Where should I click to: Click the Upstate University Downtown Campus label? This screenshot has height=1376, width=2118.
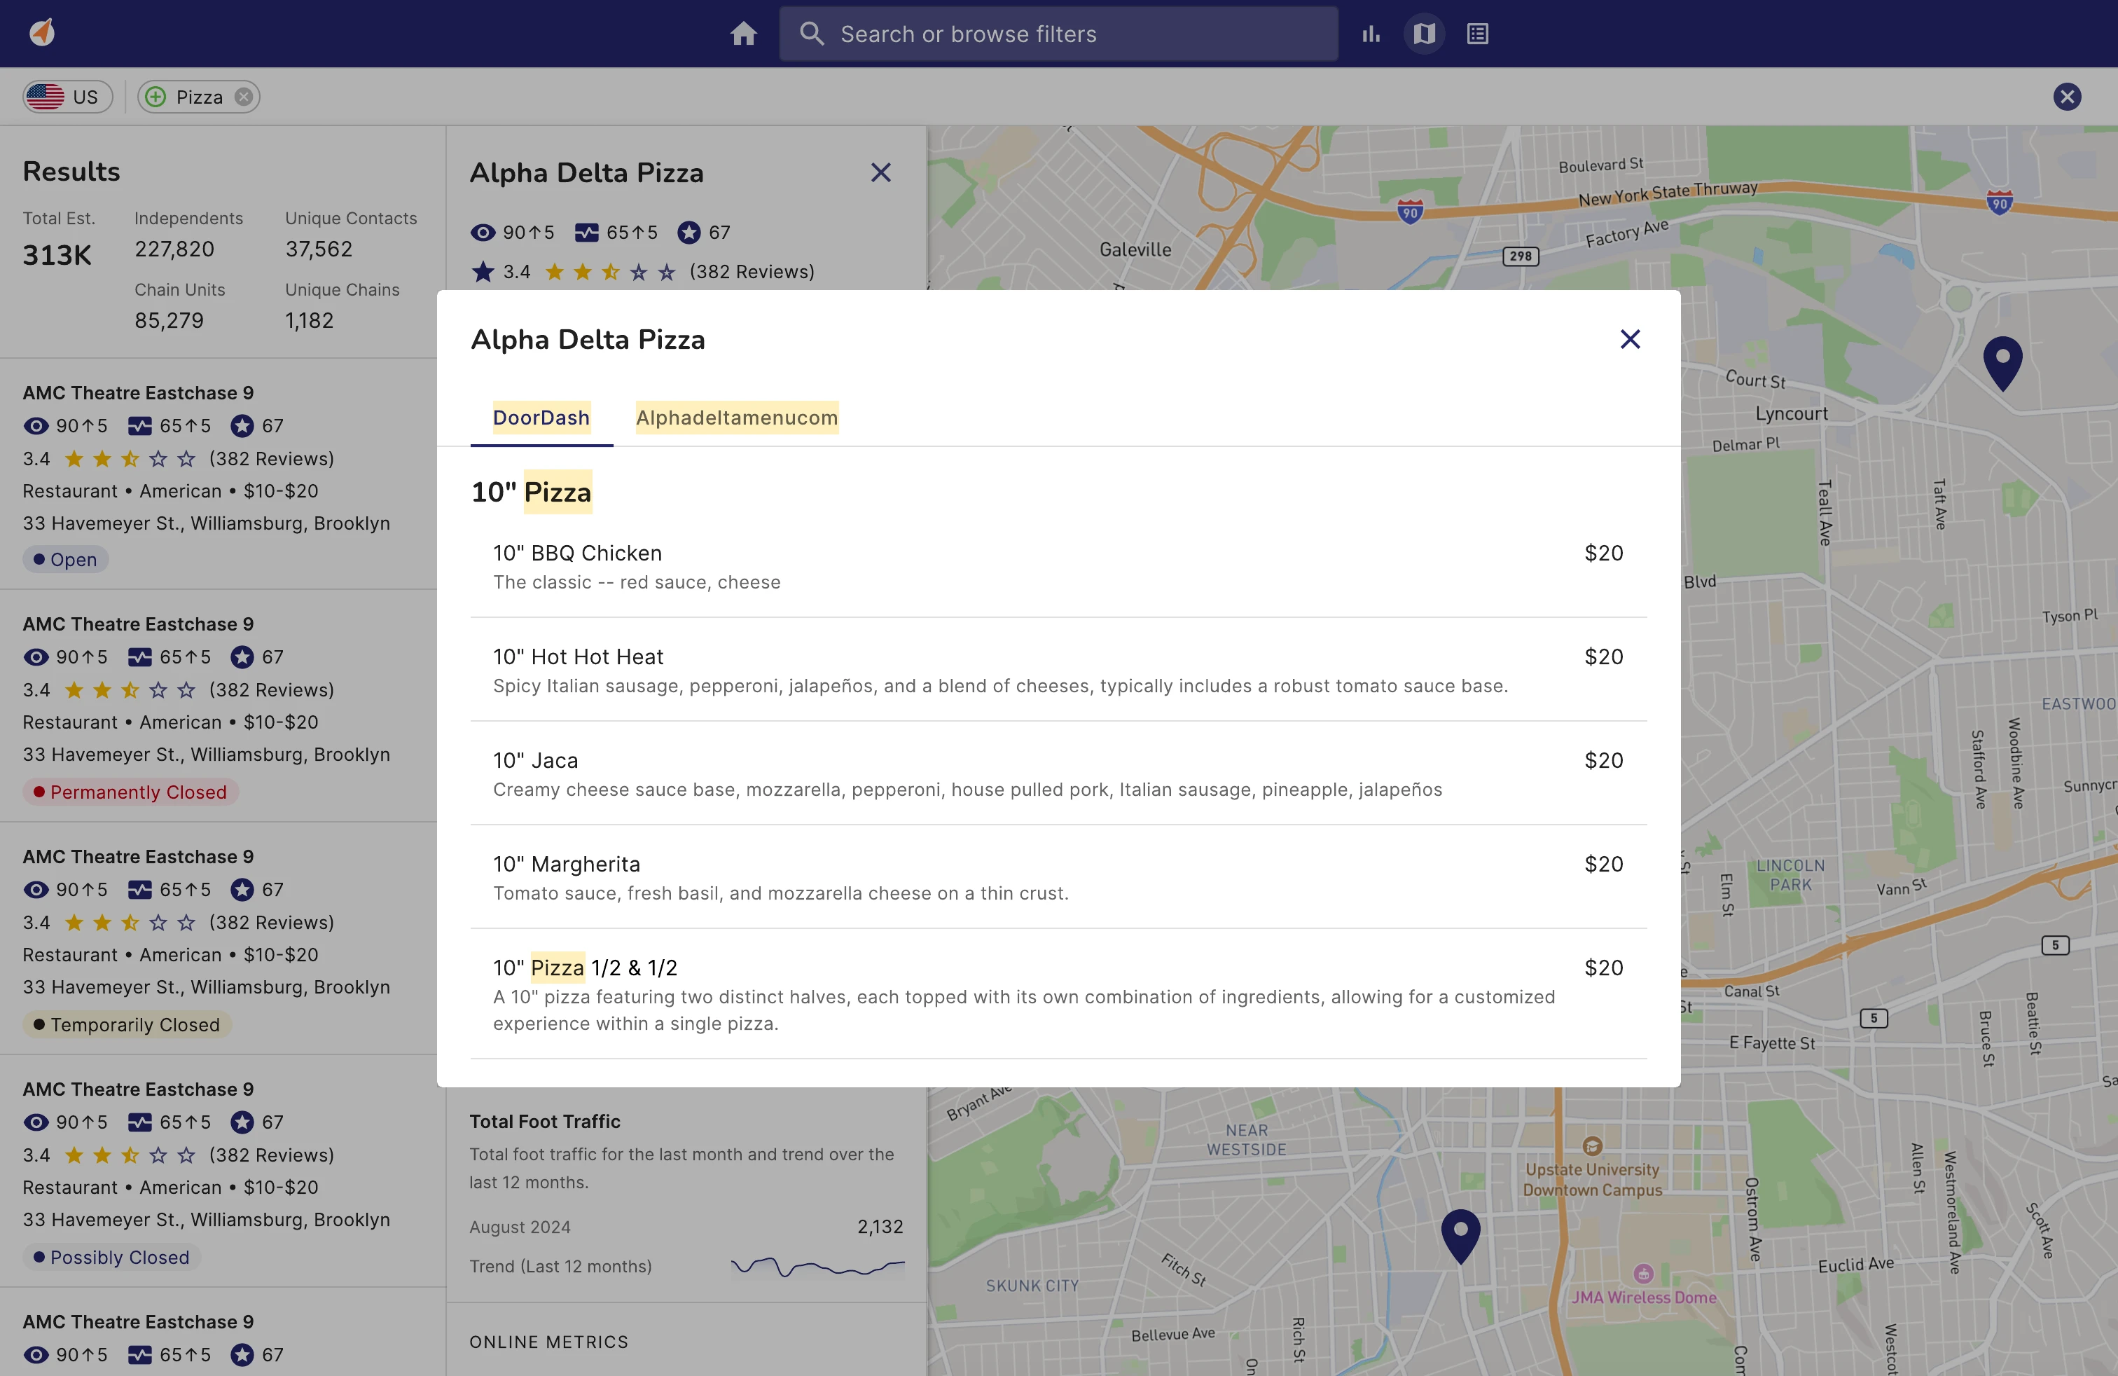click(x=1592, y=1179)
